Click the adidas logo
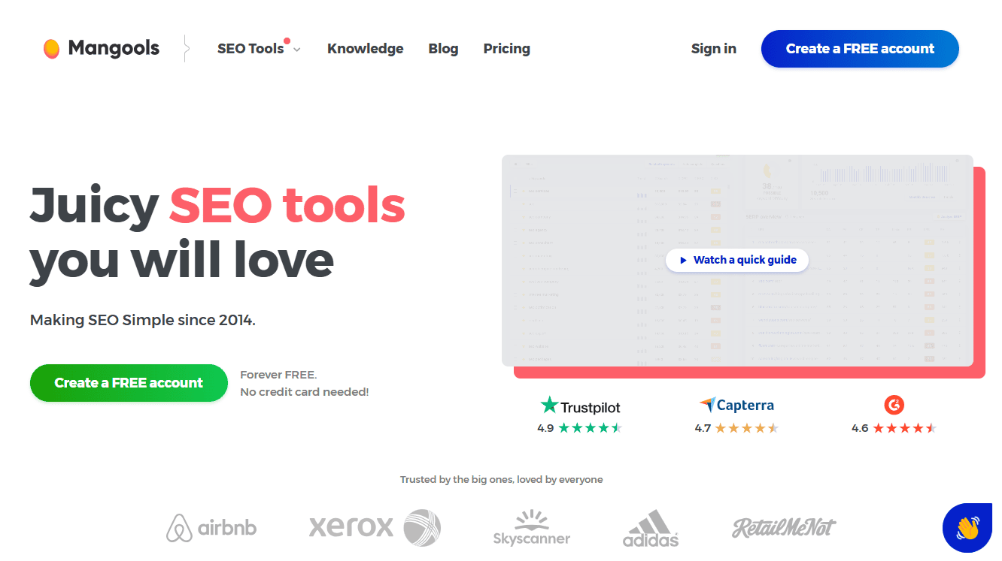Image resolution: width=1002 pixels, height=561 pixels. 651,528
